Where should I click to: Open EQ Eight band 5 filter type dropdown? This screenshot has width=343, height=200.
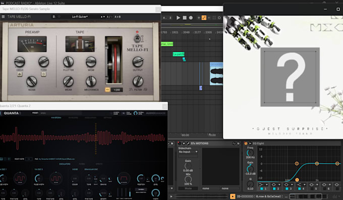314,185
